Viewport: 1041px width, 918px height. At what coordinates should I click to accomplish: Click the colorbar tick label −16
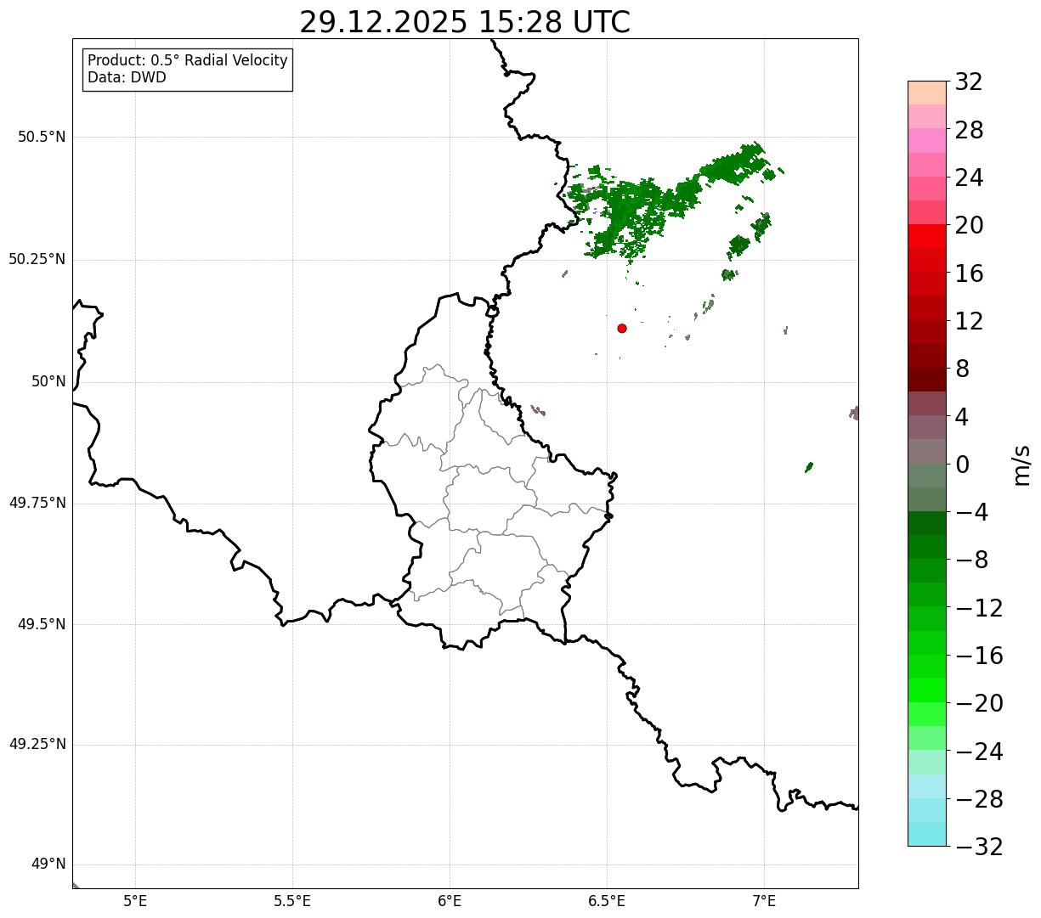(979, 656)
